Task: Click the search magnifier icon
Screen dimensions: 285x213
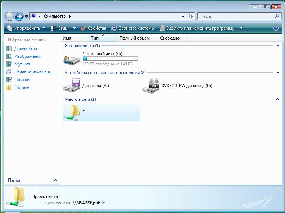Action: pos(277,16)
